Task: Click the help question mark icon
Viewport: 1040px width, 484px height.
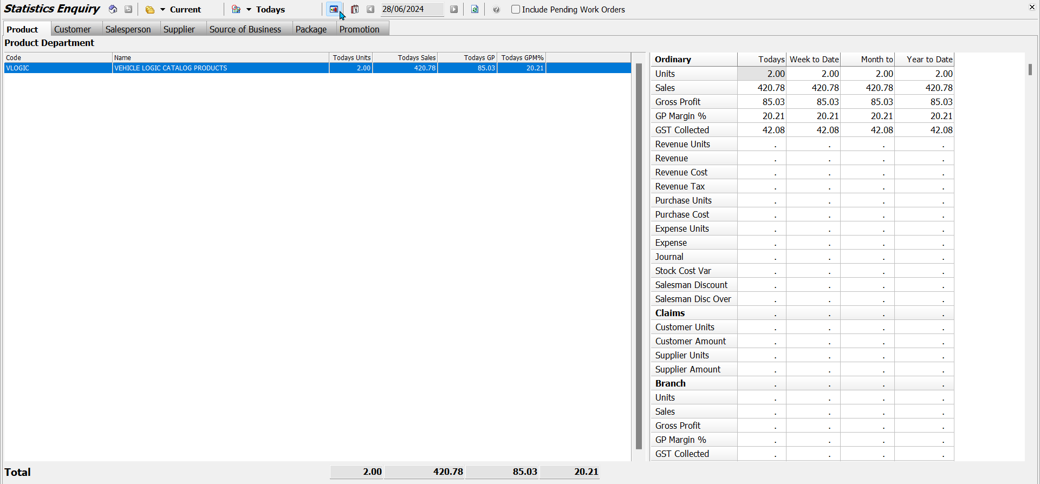Action: [496, 9]
